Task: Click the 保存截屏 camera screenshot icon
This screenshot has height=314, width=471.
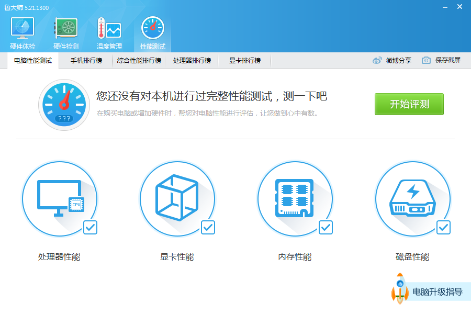Action: click(427, 61)
